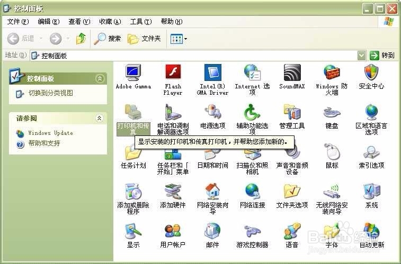The image size is (401, 264).
Task: Open Windows 防火墙 icon
Action: (332, 72)
